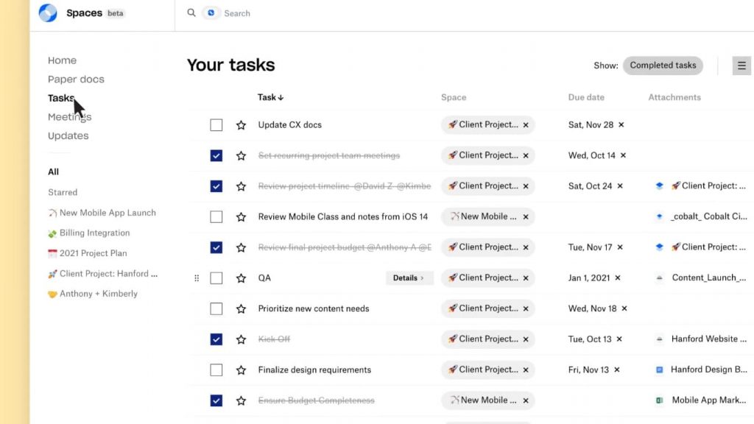Viewport: 754px width, 424px height.
Task: Expand Details for the QA task
Action: [x=409, y=278]
